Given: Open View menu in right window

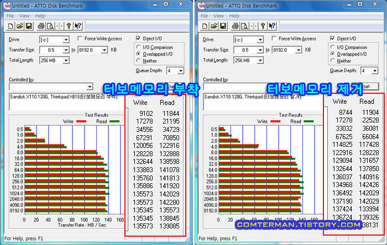Looking at the screenshot, I should coord(218,16).
